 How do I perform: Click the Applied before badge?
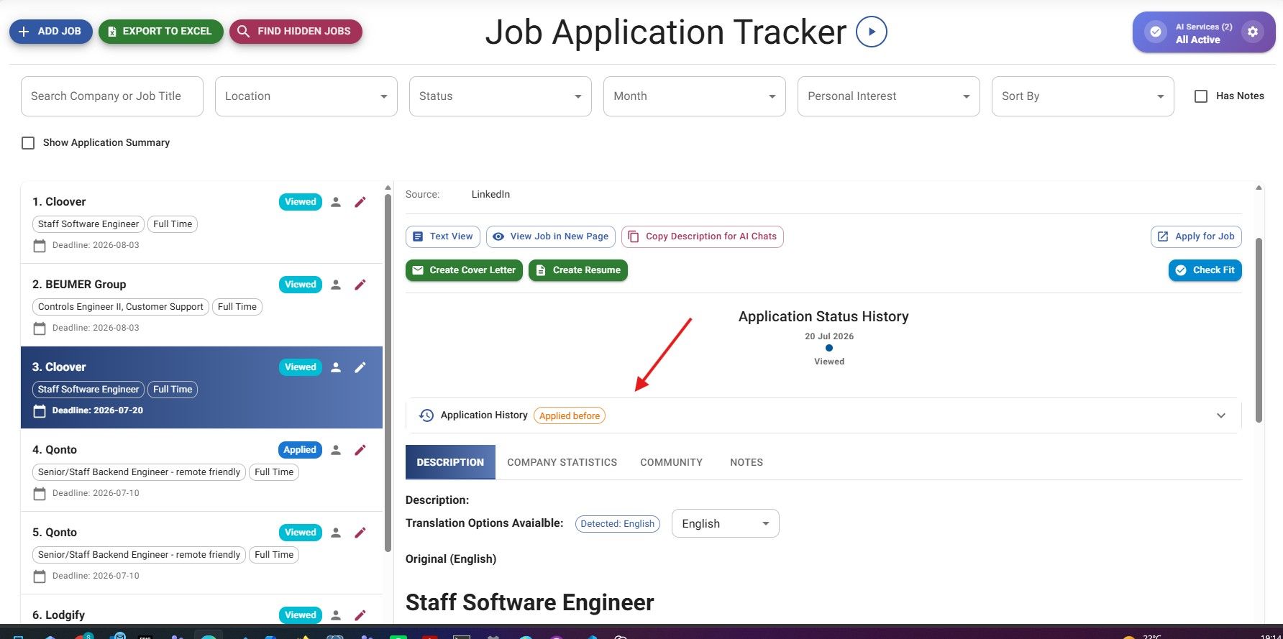[x=570, y=415]
